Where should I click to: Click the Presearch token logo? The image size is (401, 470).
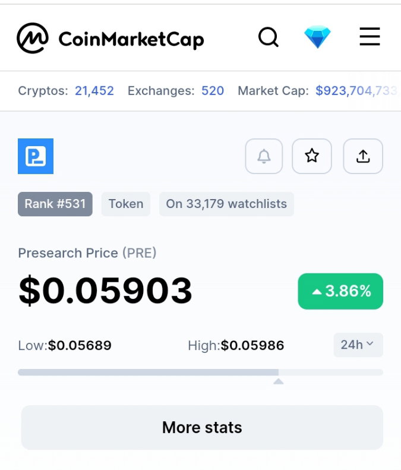(36, 156)
